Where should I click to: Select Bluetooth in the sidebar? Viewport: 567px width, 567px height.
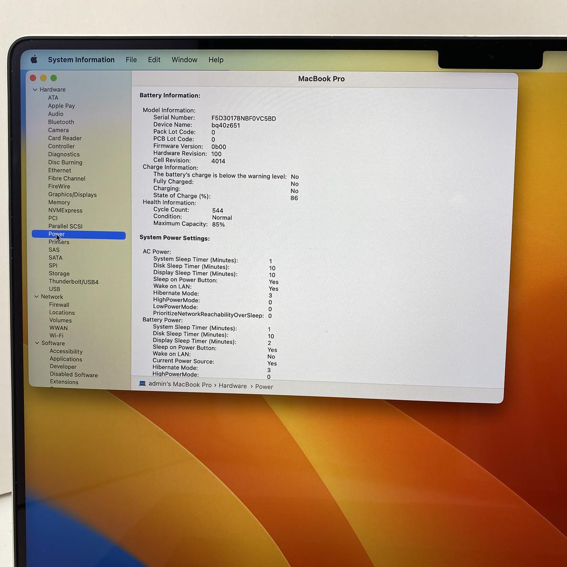tap(61, 122)
